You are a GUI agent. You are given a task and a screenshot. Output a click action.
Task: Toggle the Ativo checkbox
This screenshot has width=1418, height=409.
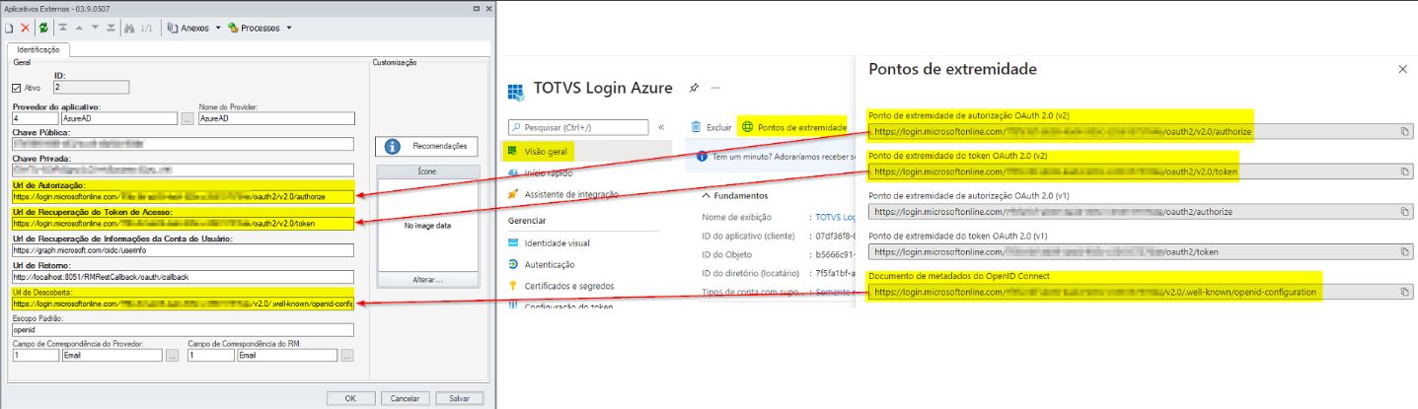[19, 88]
